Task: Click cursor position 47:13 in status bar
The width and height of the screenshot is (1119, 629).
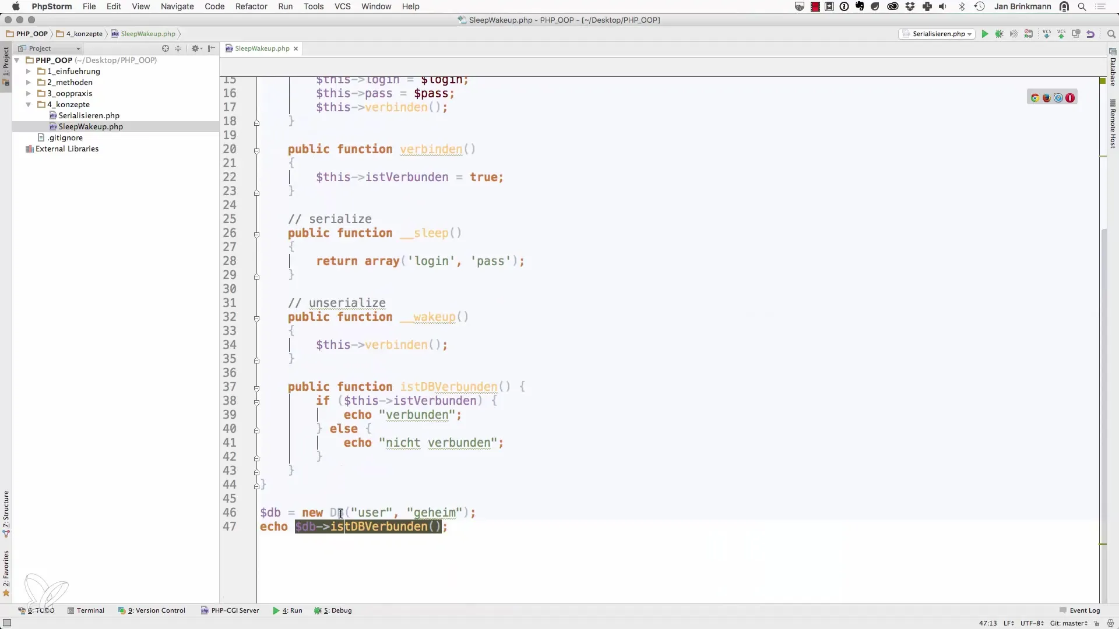Action: tap(988, 623)
